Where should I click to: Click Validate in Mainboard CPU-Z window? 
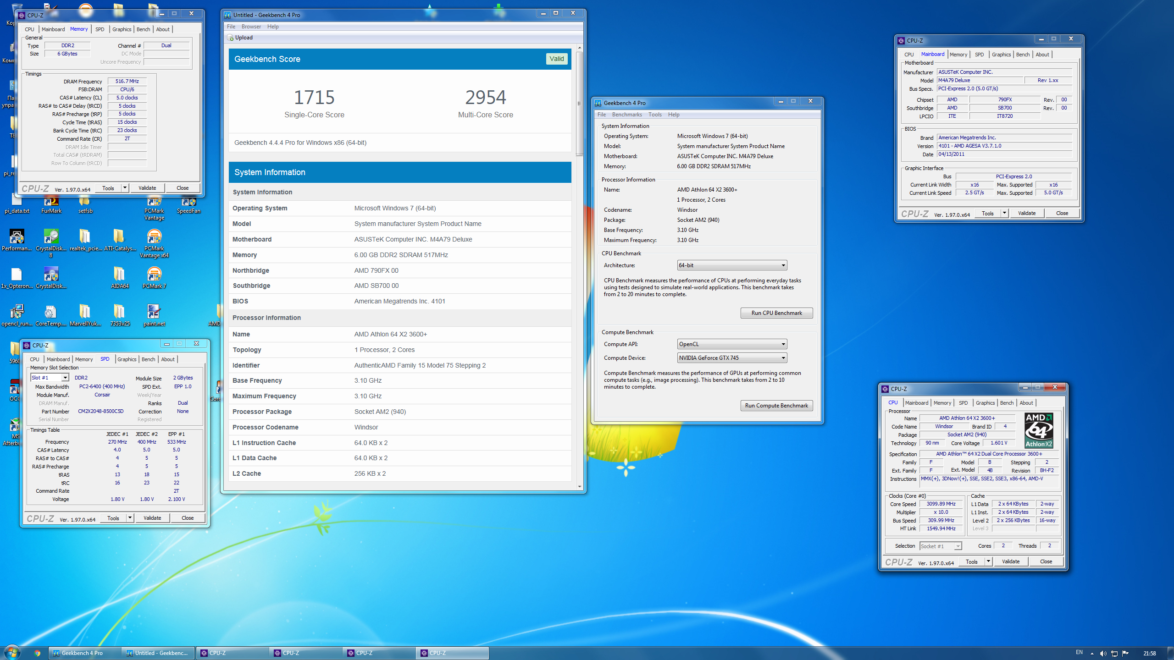[1027, 213]
